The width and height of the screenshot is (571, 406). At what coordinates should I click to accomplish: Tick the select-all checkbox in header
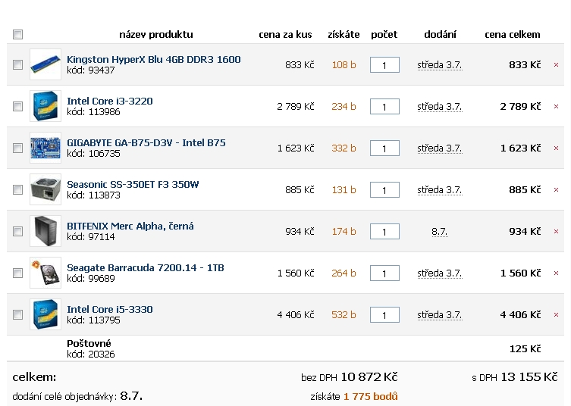click(x=18, y=35)
